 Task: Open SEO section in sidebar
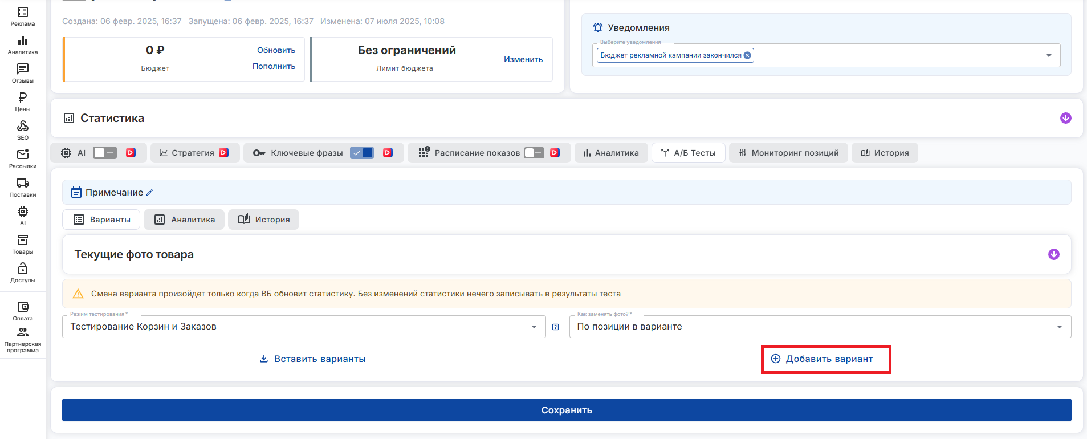[x=23, y=130]
